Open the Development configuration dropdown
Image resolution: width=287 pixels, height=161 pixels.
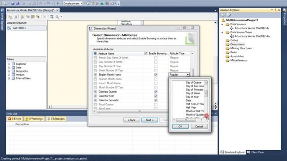(x=73, y=3)
